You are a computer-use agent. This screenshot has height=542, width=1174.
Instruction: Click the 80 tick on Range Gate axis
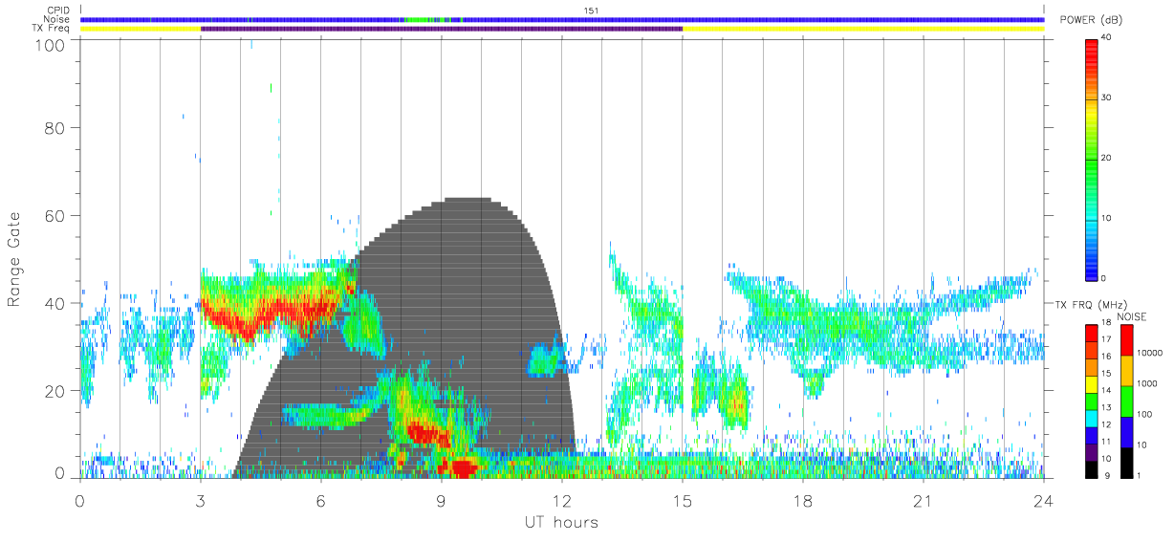pyautogui.click(x=54, y=127)
